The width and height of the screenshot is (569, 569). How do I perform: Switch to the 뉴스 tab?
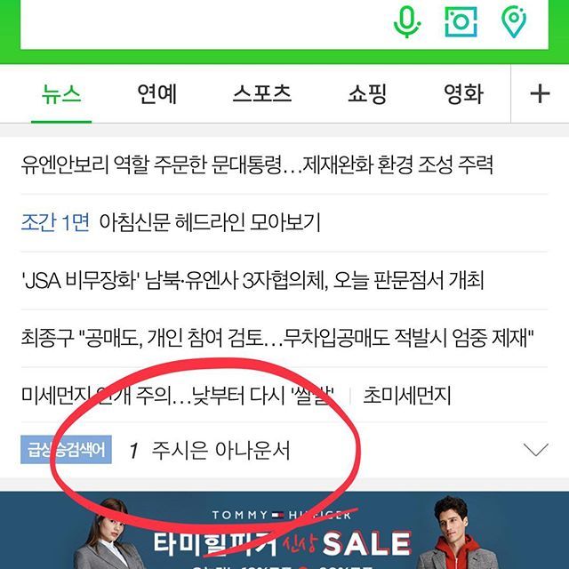tap(61, 94)
